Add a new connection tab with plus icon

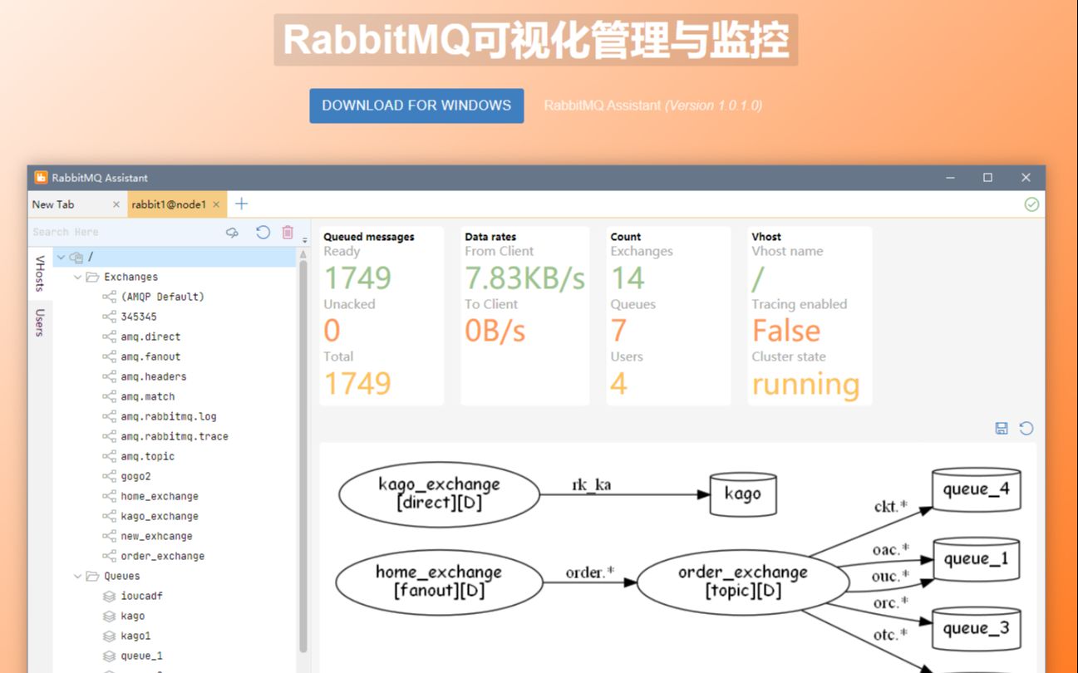241,204
